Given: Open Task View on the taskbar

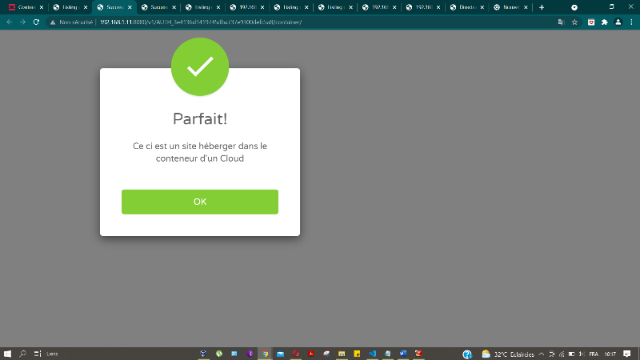Looking at the screenshot, I should pos(38,354).
